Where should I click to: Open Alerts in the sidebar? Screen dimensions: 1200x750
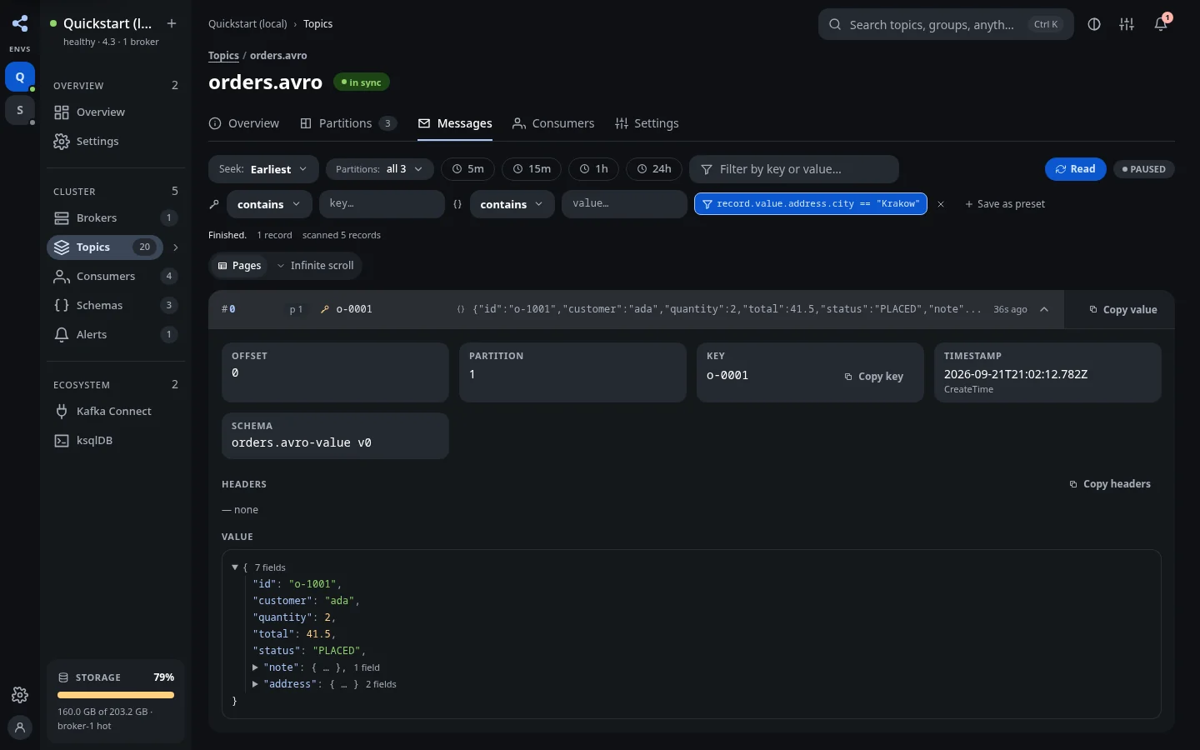(x=116, y=334)
